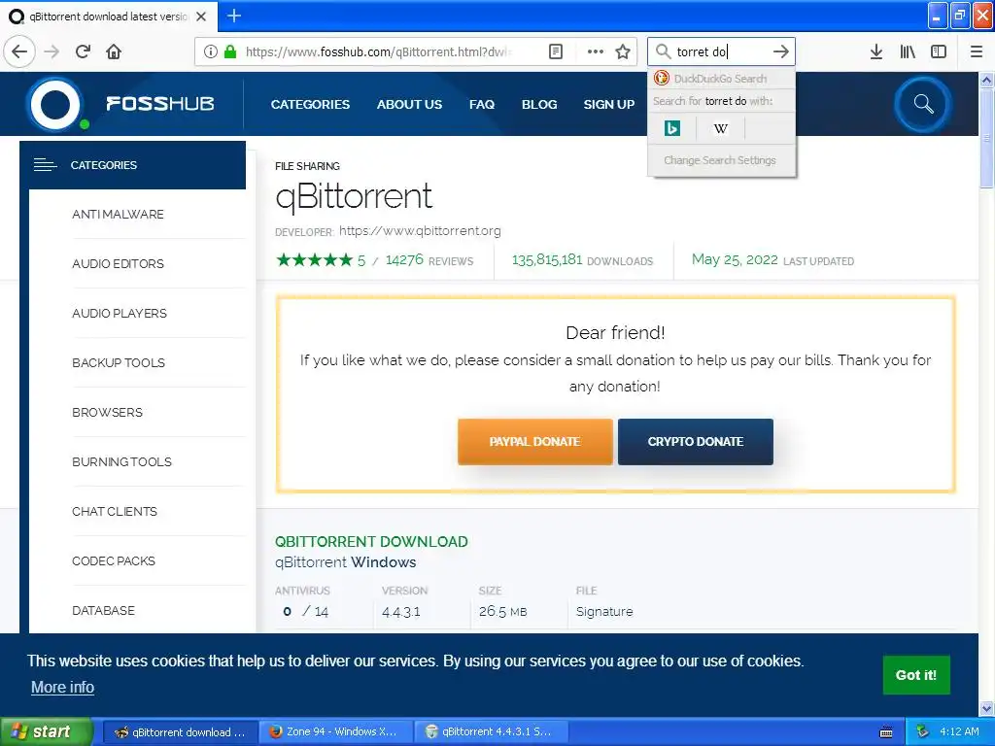Expand the sidebar CATEGORIES header
This screenshot has width=995, height=746.
(x=132, y=165)
